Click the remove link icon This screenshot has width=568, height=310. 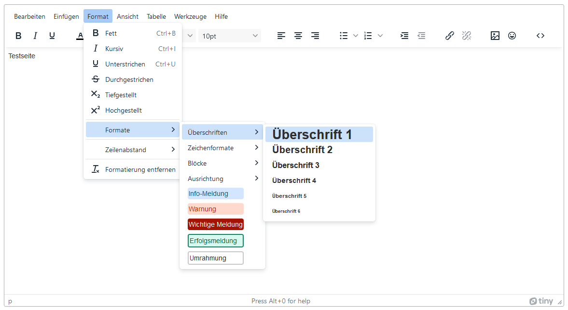click(467, 36)
